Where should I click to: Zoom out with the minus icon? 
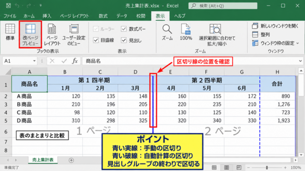(248, 168)
